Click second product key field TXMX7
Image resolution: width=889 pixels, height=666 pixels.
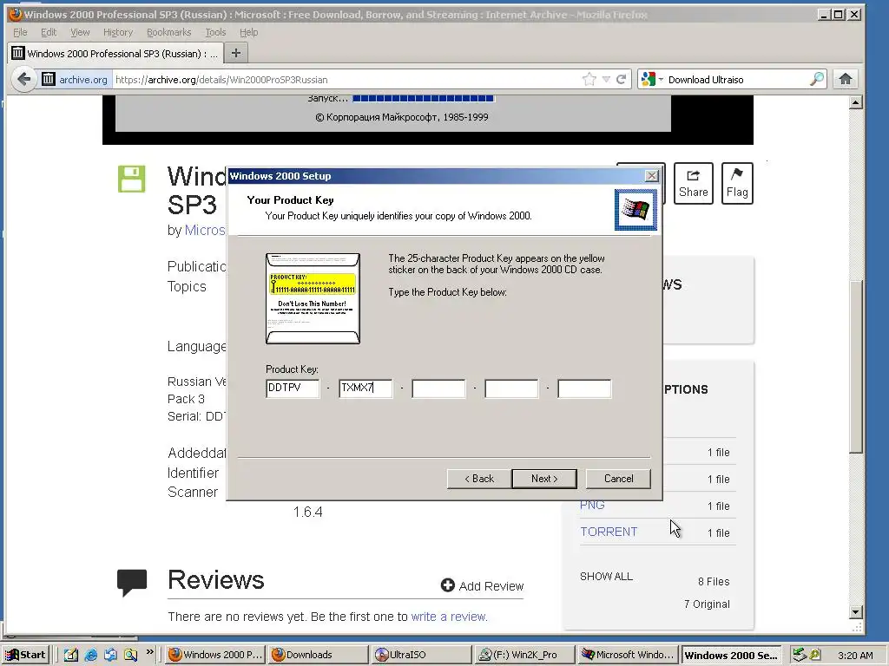[365, 388]
